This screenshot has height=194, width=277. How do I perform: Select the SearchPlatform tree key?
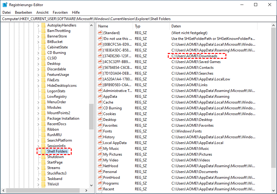[59, 140]
